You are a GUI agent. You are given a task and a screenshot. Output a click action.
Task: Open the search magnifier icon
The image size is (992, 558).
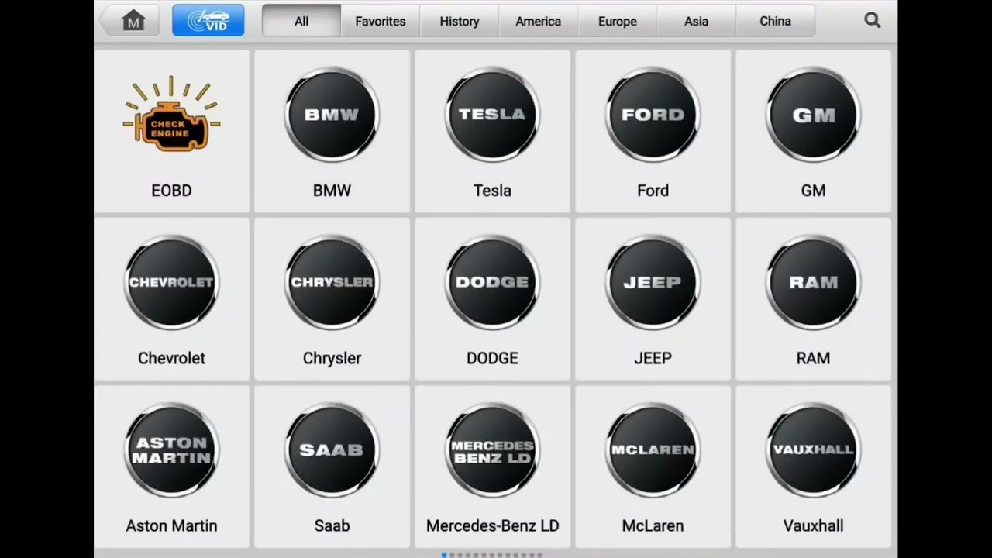point(872,21)
